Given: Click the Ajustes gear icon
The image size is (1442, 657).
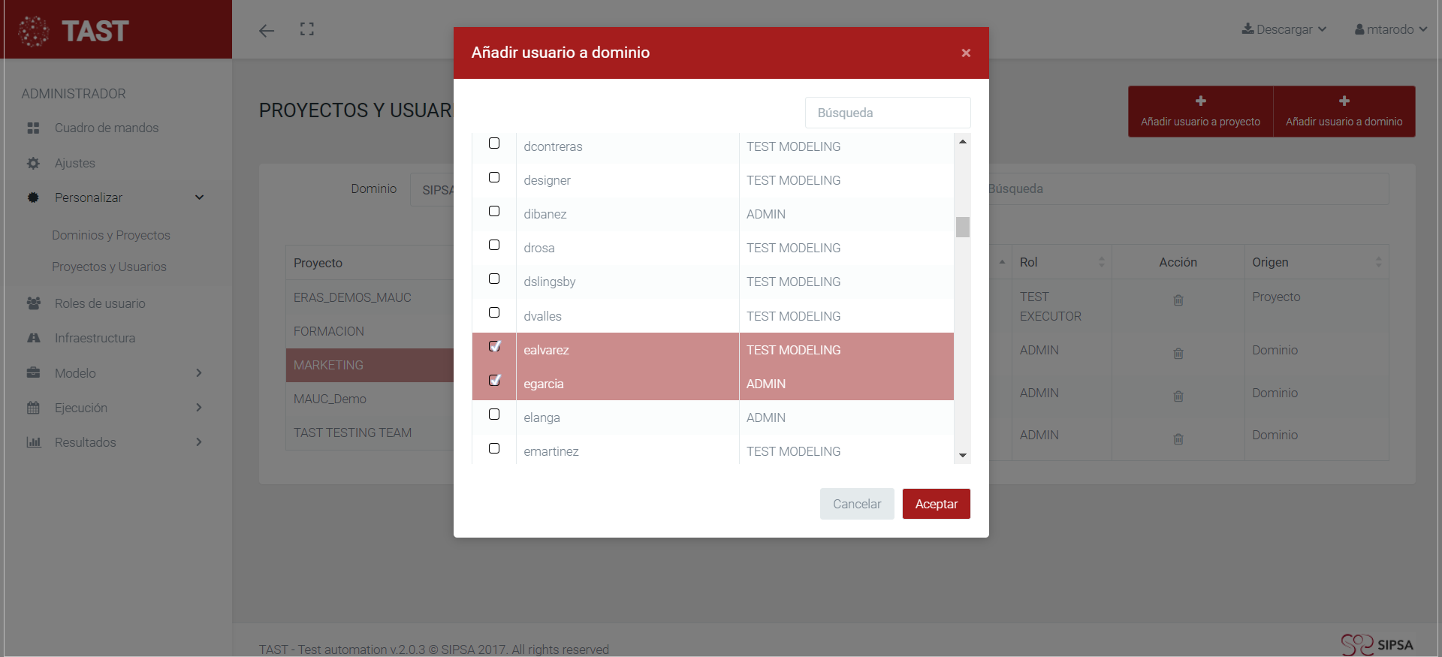Looking at the screenshot, I should (33, 163).
